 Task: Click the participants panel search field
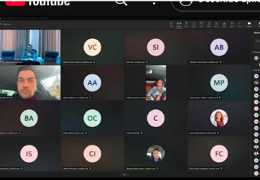point(257,41)
